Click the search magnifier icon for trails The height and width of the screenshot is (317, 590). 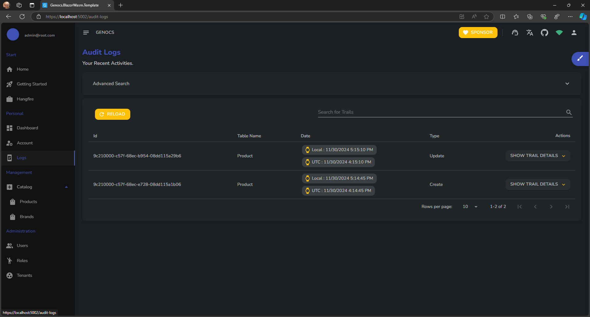569,112
